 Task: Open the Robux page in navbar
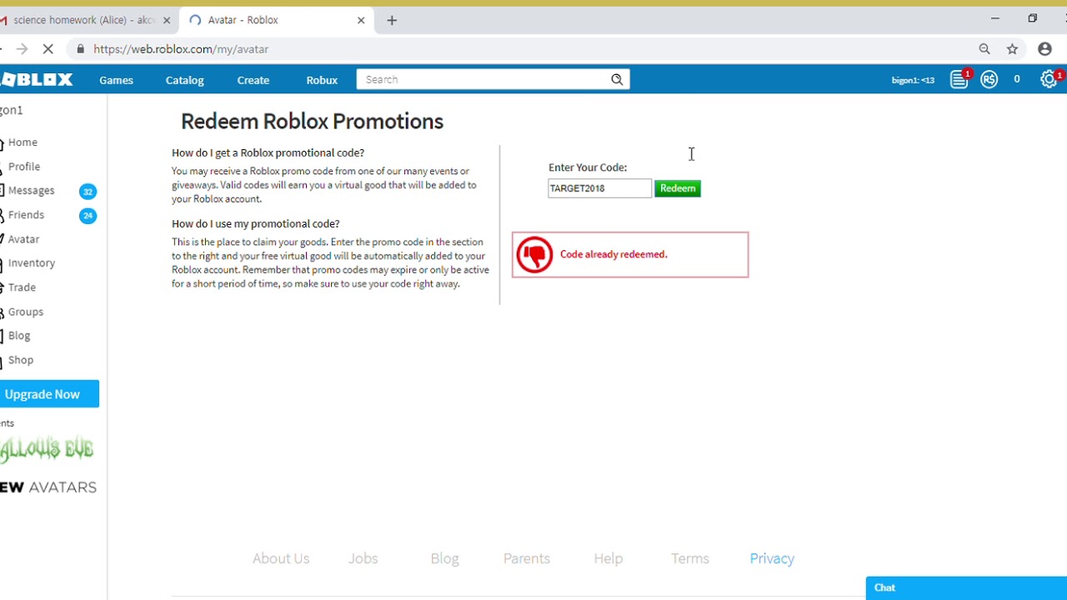point(322,80)
